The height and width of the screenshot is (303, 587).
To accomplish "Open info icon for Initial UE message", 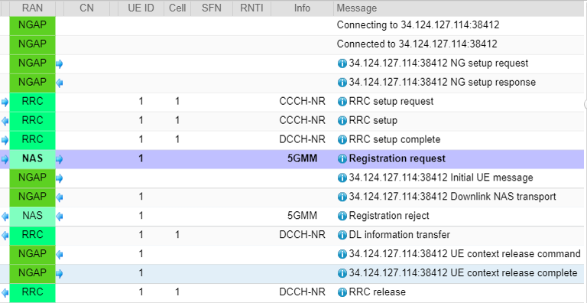I will point(342,178).
